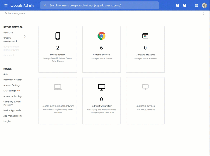This screenshot has width=210, height=156.
Task: Open App Management
Action: 12,116
